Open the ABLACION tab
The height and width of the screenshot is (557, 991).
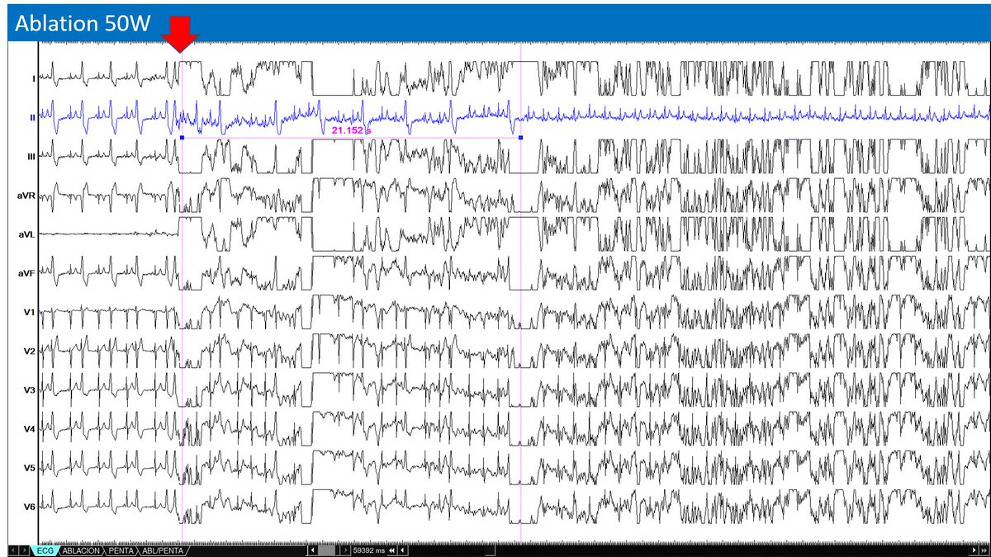coord(81,550)
